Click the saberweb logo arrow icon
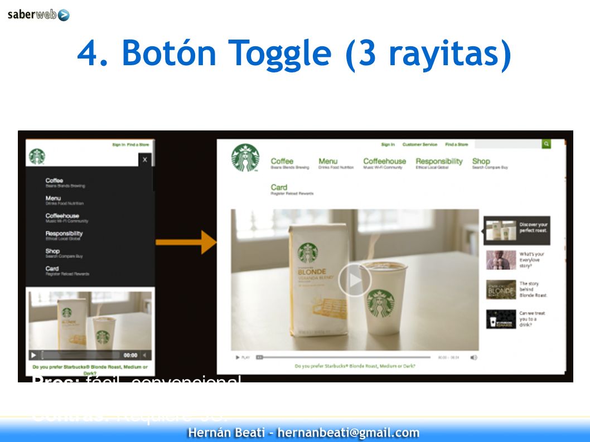Viewport: 590px width, 442px height. tap(64, 14)
